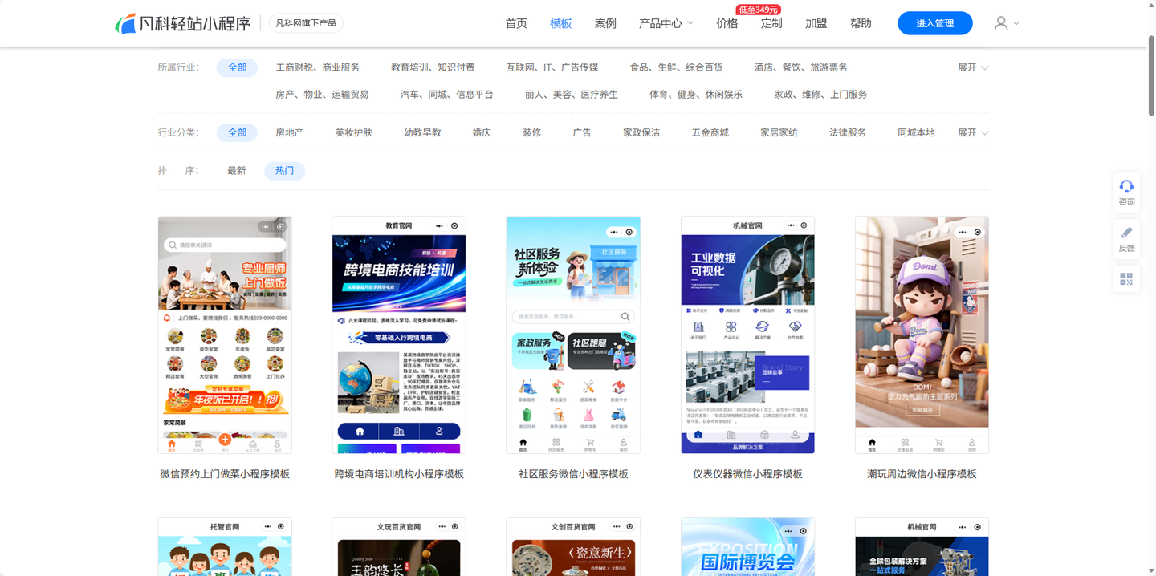
Task: Filter by 工商财税、商业服务 industry
Action: (318, 67)
